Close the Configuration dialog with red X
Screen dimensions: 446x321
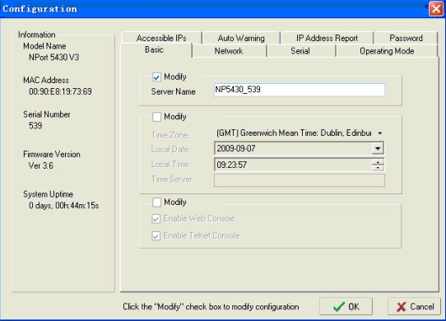(x=436, y=8)
